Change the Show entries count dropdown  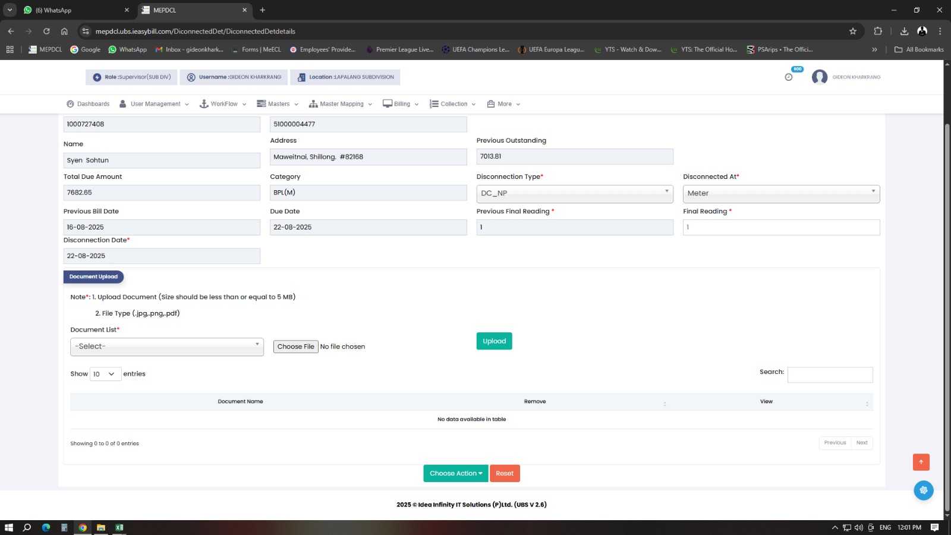[x=105, y=374]
